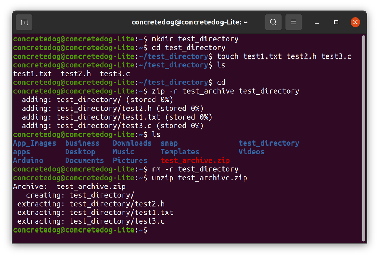The image size is (379, 257).
Task: Select the Pictures directory name
Action: (x=130, y=160)
